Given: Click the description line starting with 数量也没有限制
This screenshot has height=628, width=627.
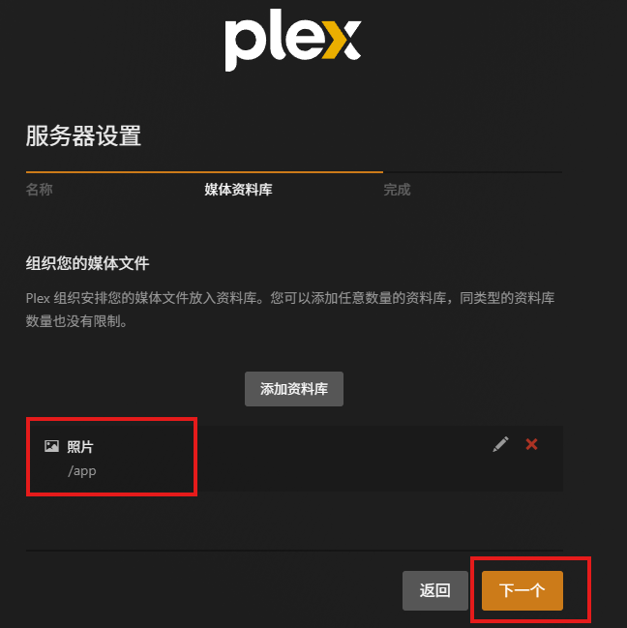Looking at the screenshot, I should pyautogui.click(x=76, y=321).
